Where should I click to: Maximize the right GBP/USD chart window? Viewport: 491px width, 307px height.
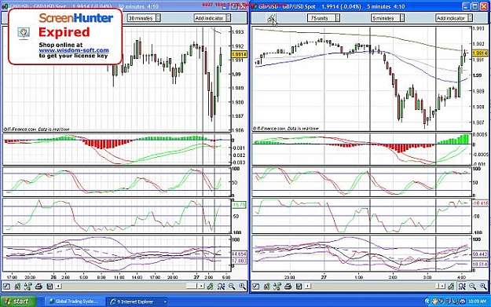(475, 6)
